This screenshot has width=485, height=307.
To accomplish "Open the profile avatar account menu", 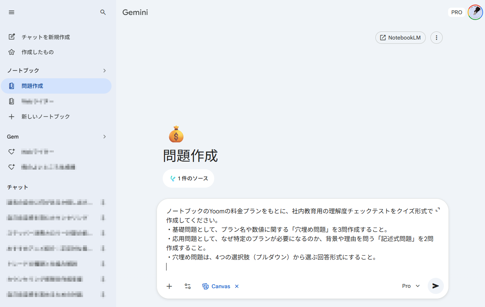I will [x=475, y=12].
